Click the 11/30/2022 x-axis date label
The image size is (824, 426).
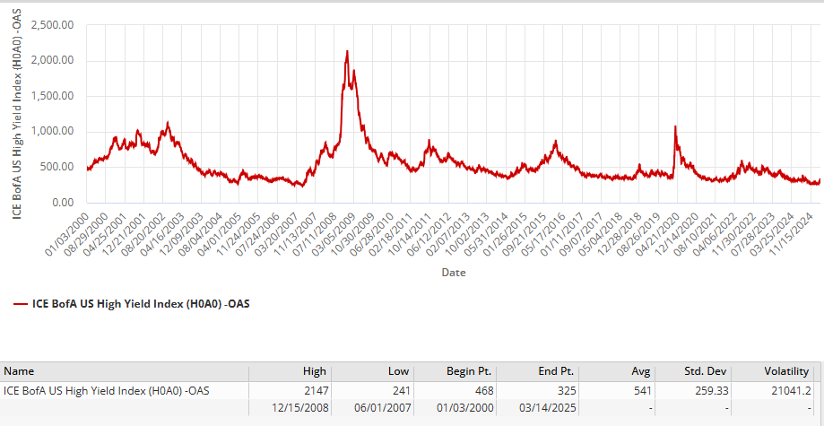pos(735,235)
